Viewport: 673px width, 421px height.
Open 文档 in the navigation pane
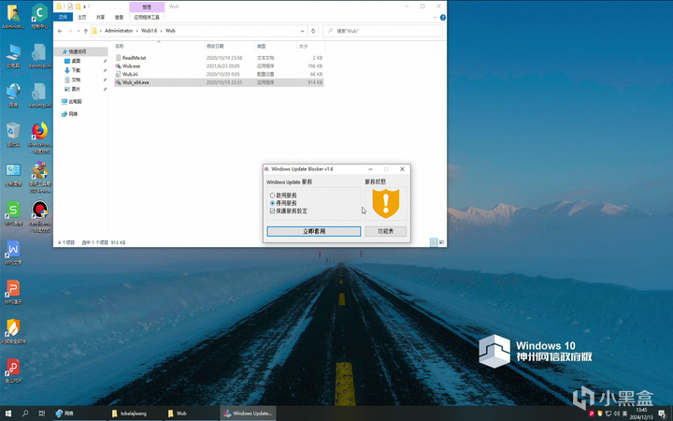tap(76, 80)
